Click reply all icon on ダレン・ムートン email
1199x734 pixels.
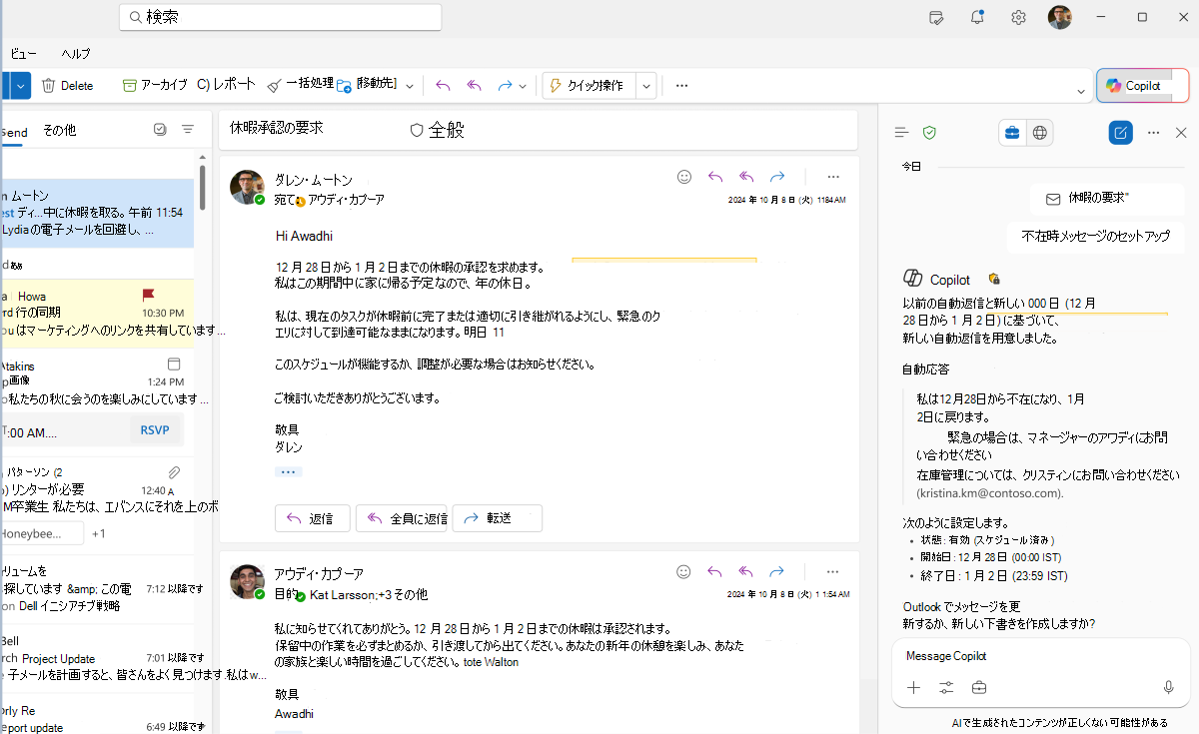746,177
